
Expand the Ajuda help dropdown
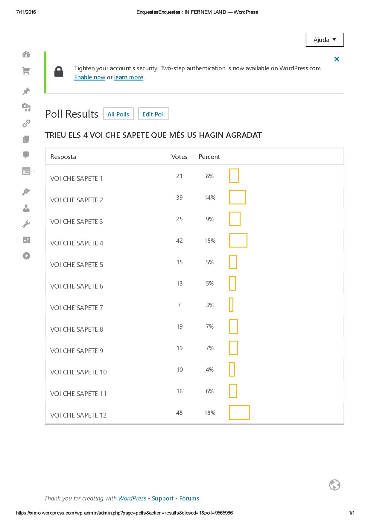coord(325,40)
